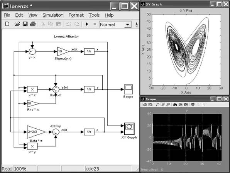Click the New model icon
The width and height of the screenshot is (230, 173).
click(x=7, y=24)
